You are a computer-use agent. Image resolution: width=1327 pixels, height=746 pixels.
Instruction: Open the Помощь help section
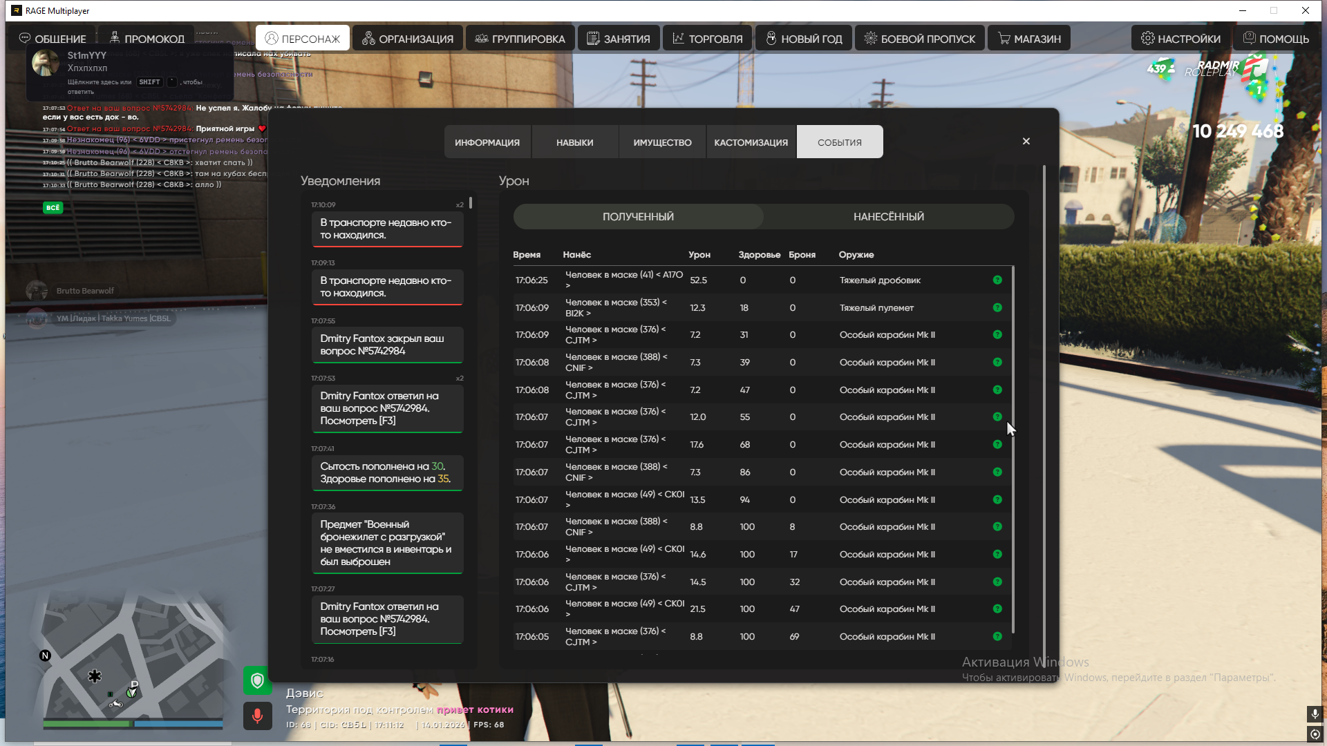(1276, 39)
